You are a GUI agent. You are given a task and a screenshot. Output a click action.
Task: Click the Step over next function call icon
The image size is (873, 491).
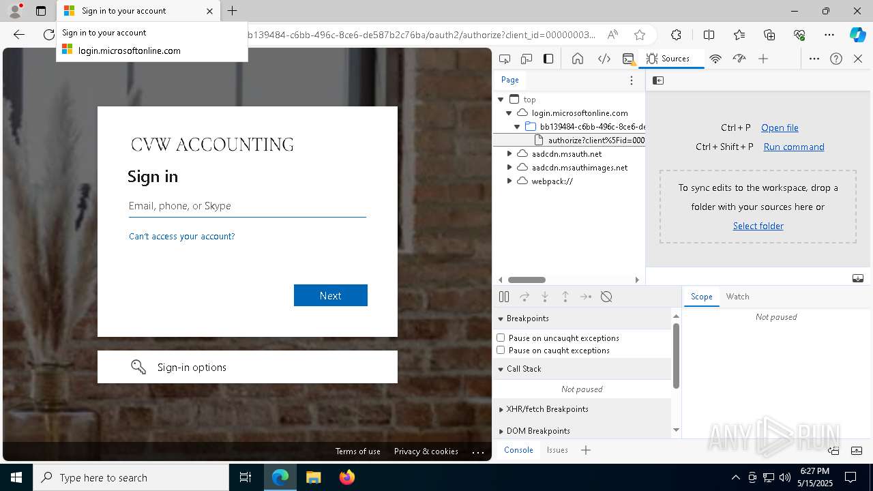point(524,297)
